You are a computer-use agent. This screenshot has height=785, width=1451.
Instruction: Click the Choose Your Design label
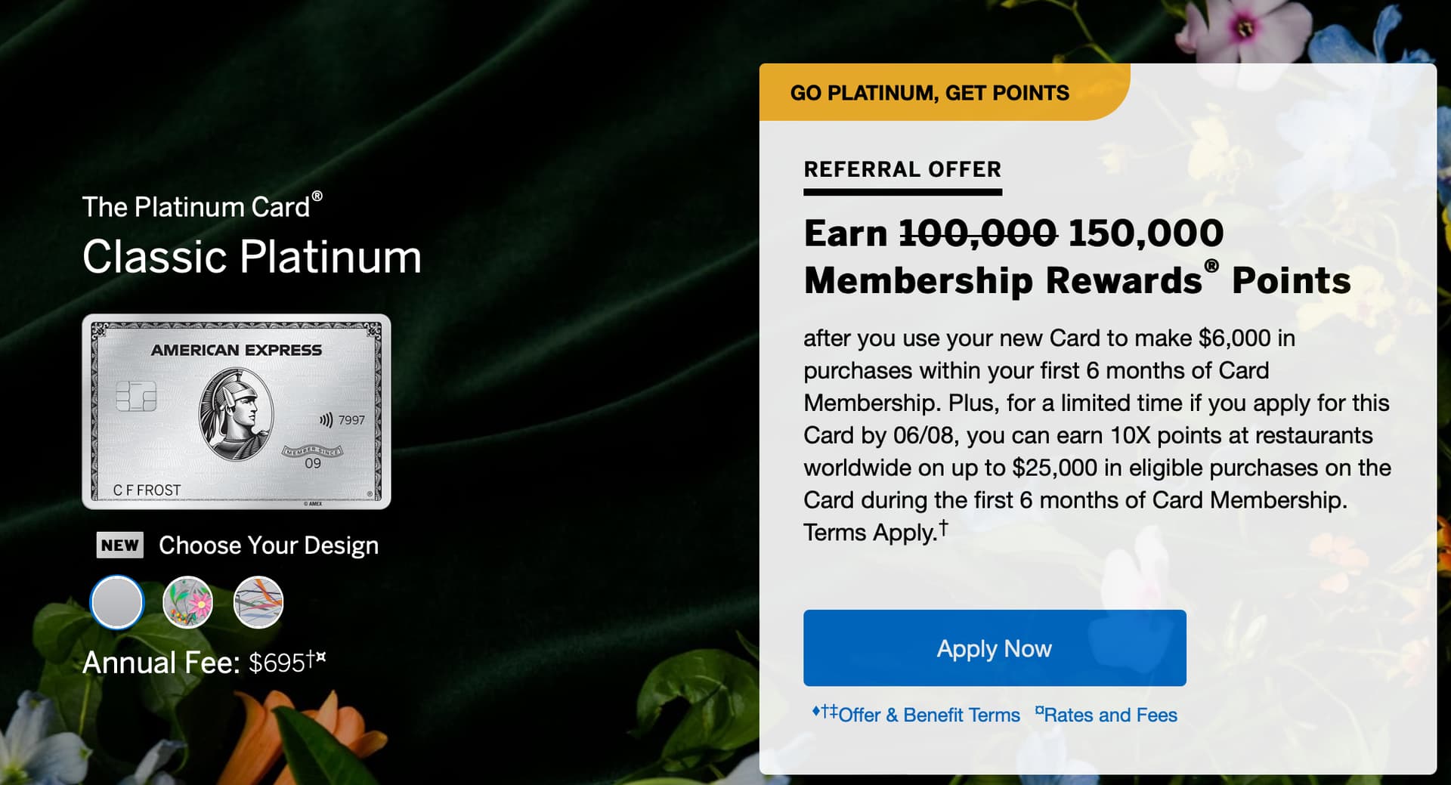tap(268, 545)
